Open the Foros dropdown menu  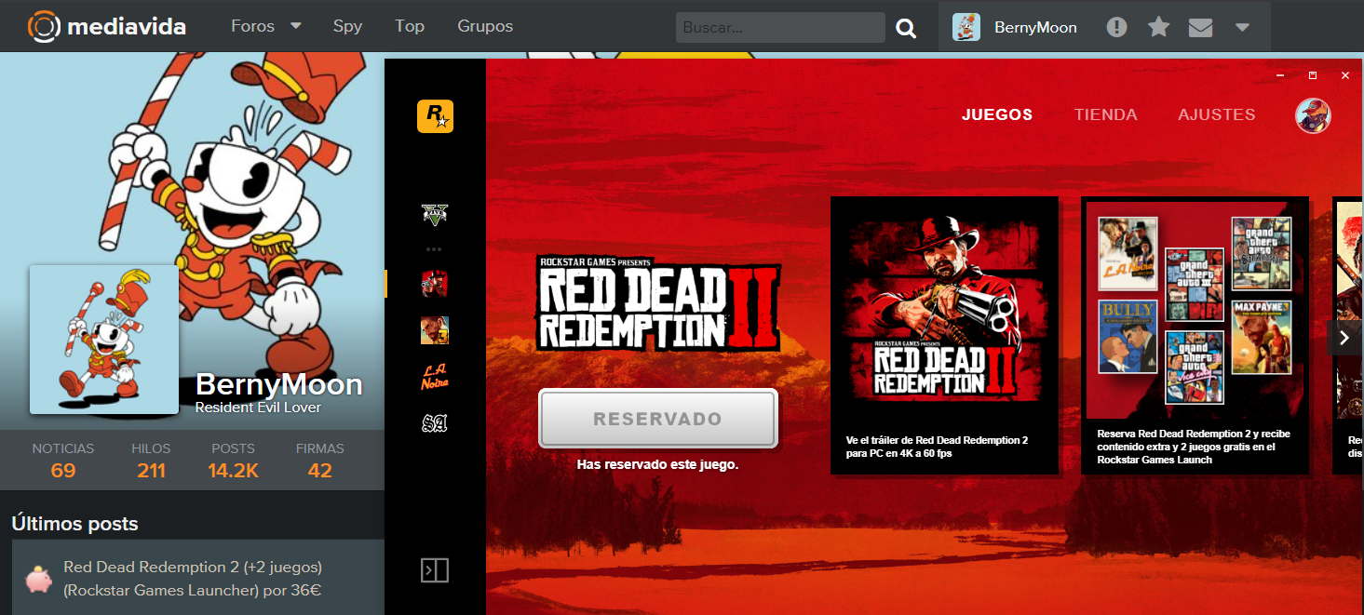266,26
